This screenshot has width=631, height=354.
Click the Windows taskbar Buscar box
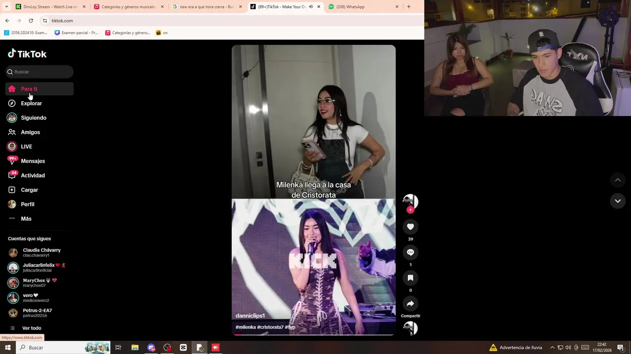click(63, 348)
